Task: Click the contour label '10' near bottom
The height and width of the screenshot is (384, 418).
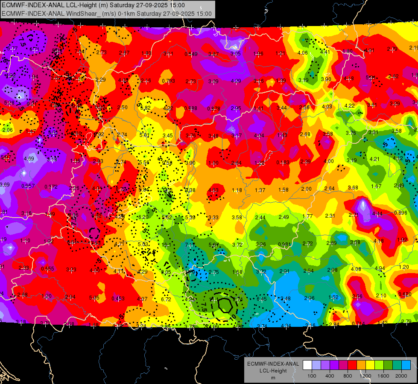Action: (x=233, y=317)
